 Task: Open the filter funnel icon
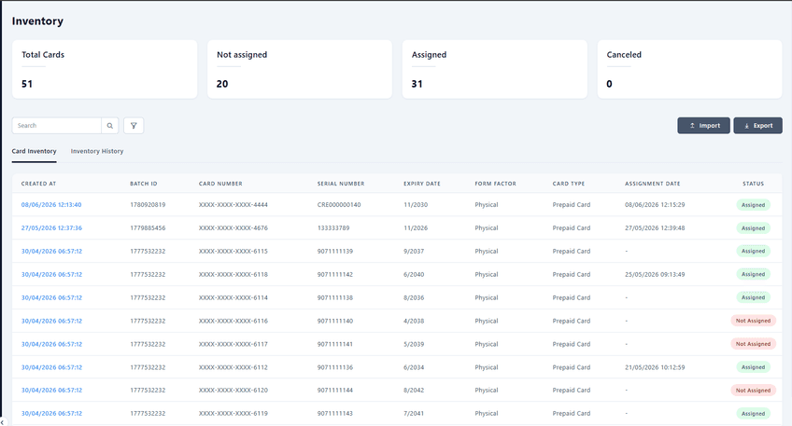tap(134, 126)
